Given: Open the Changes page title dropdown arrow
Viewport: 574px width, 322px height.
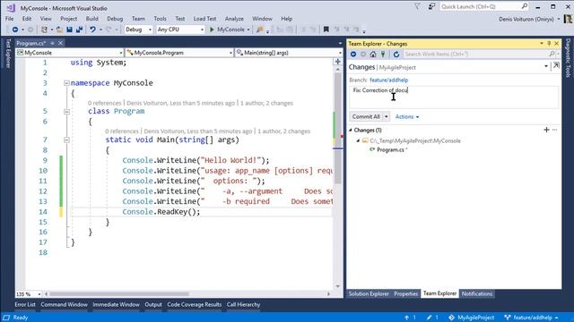Looking at the screenshot, I should point(546,66).
